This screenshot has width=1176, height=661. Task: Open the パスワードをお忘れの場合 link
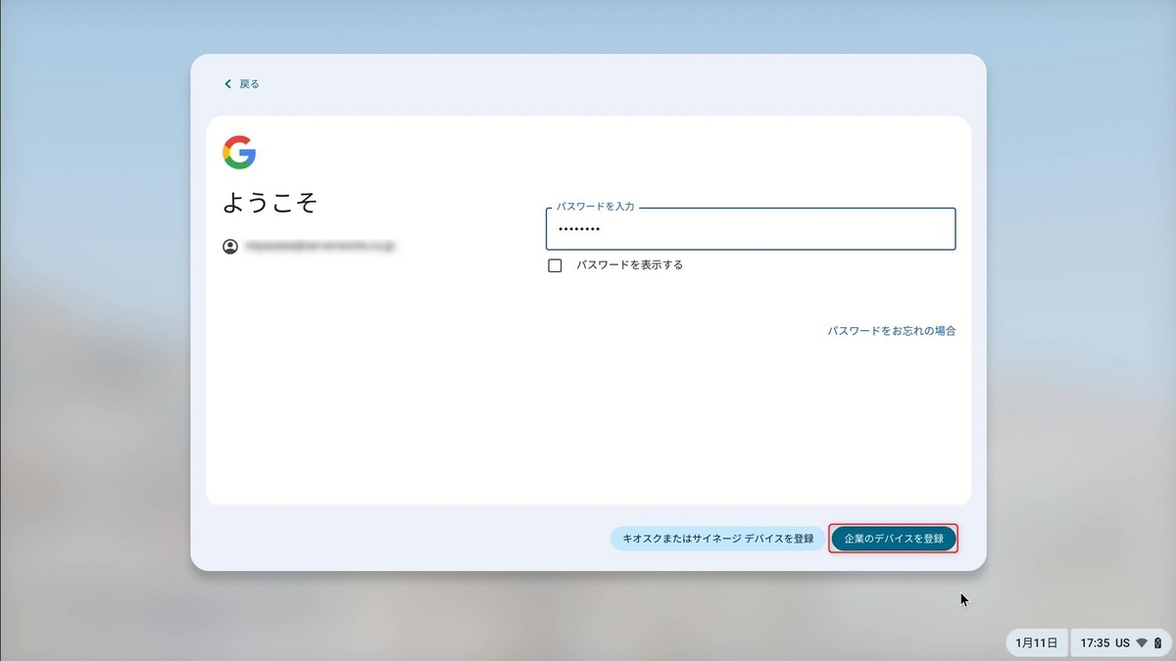(x=892, y=331)
